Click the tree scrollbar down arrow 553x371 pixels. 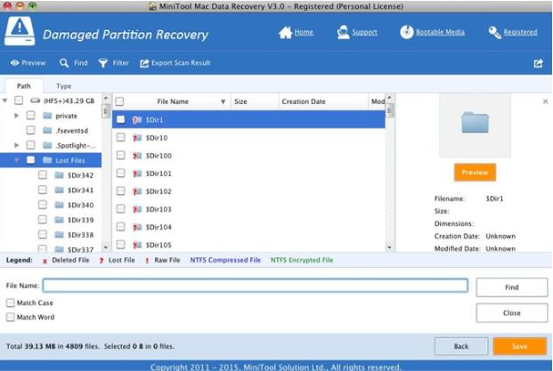pyautogui.click(x=105, y=247)
